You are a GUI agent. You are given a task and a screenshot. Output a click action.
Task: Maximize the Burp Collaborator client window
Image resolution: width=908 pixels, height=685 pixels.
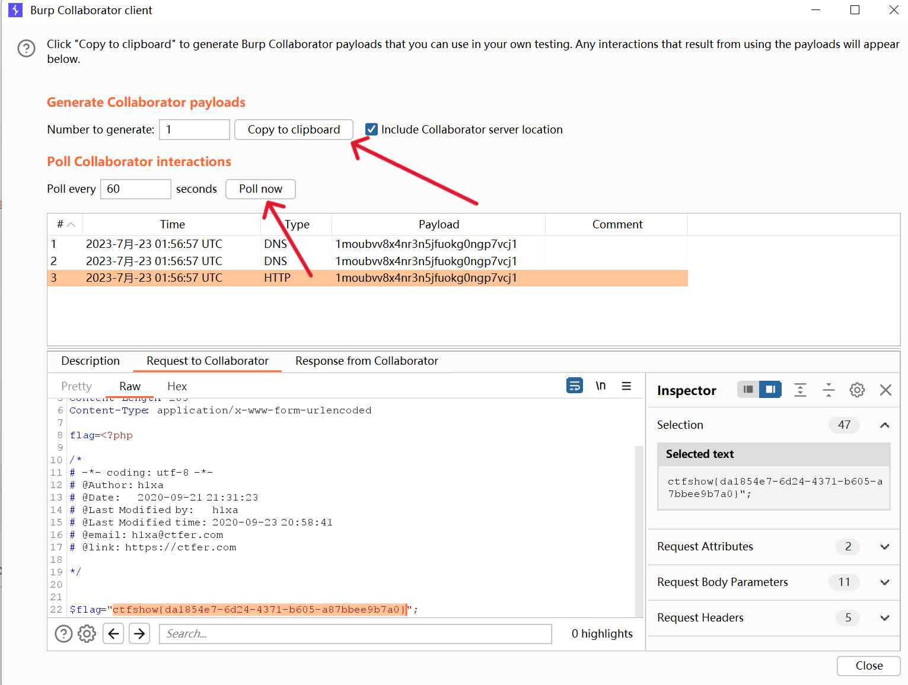(x=855, y=10)
